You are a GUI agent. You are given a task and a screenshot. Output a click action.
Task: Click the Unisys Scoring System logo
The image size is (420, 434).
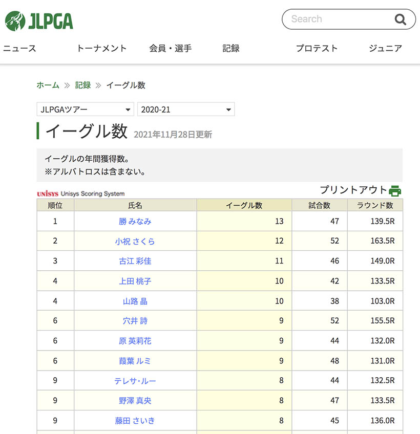(81, 193)
